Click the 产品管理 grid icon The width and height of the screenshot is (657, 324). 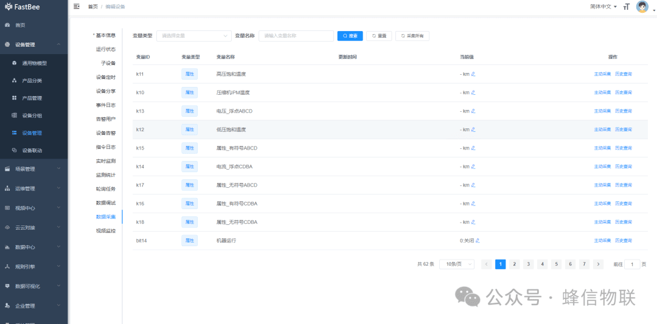(x=14, y=98)
